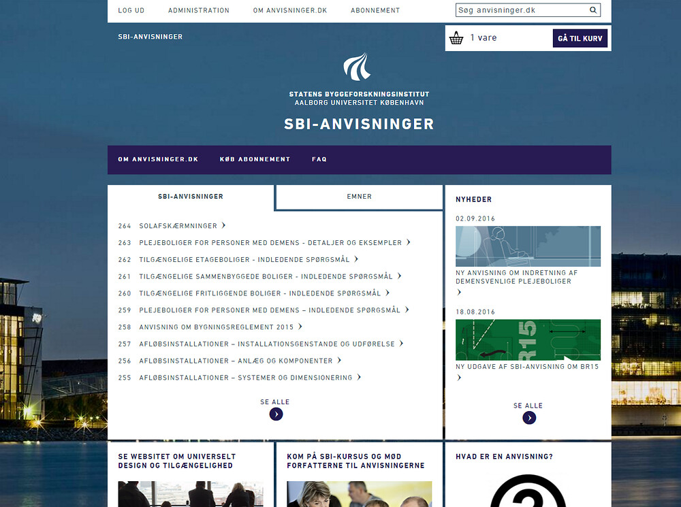Click the chevron after 258 Anvisning om bygningsreglement
The width and height of the screenshot is (681, 507).
300,327
